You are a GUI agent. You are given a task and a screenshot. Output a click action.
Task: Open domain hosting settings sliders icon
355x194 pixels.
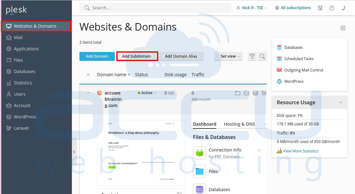[x=264, y=93]
